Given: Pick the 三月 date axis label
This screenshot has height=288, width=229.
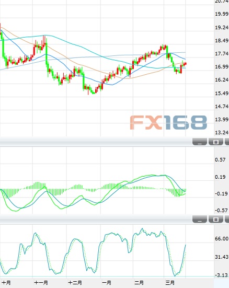Looking at the screenshot, I should tap(170, 282).
